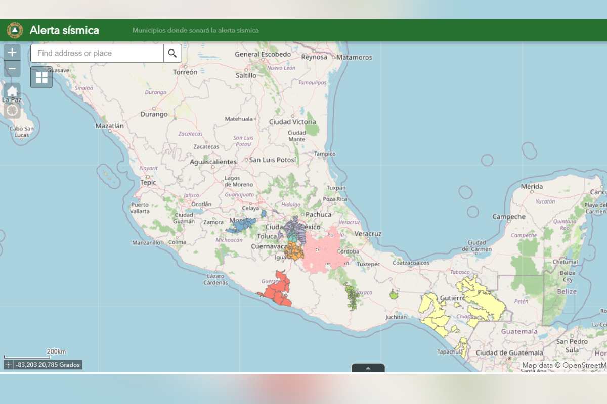The width and height of the screenshot is (607, 404).
Task: Click the compass locate-me icon
Action: point(11,109)
